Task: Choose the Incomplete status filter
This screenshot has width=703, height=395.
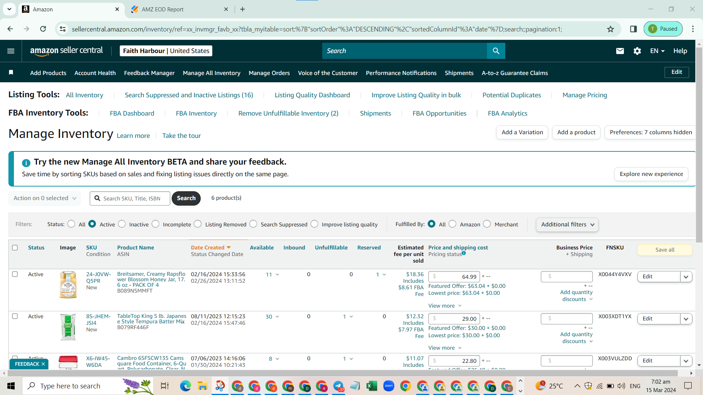Action: coord(156,224)
